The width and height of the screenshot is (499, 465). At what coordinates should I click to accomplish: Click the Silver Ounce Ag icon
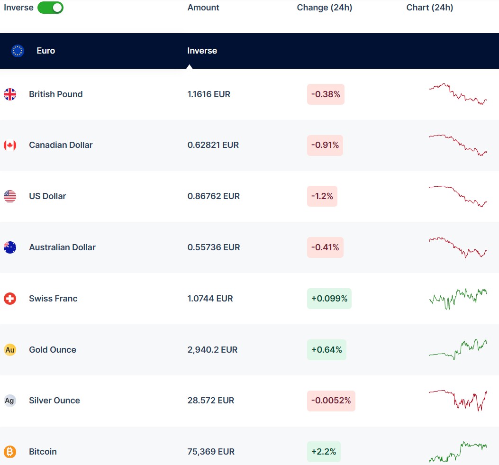tap(10, 401)
